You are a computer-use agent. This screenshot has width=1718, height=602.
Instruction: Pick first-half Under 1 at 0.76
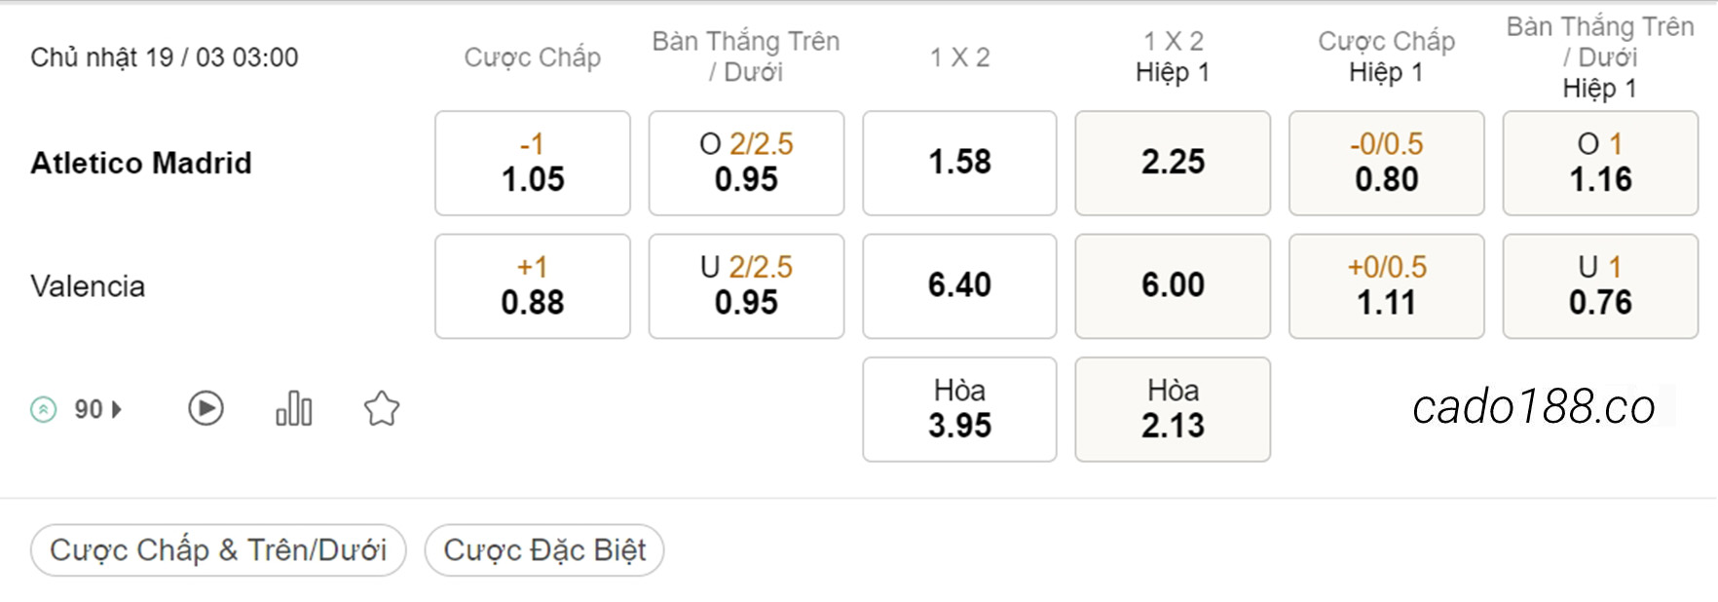[x=1600, y=286]
